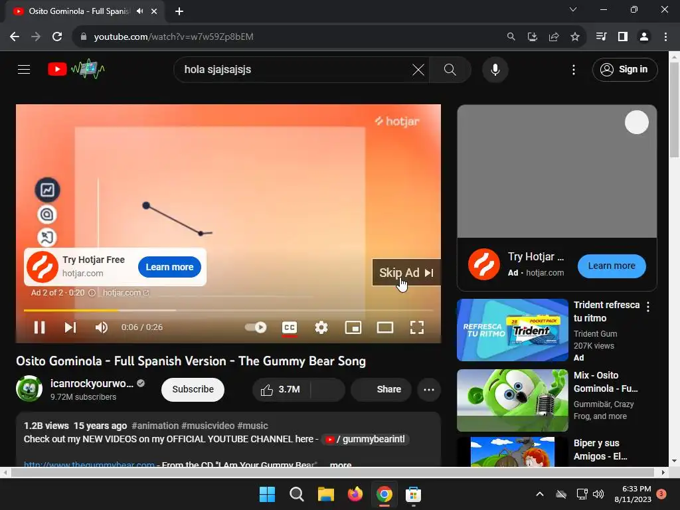The width and height of the screenshot is (680, 510).
Task: Click the address bar URL
Action: (x=173, y=37)
